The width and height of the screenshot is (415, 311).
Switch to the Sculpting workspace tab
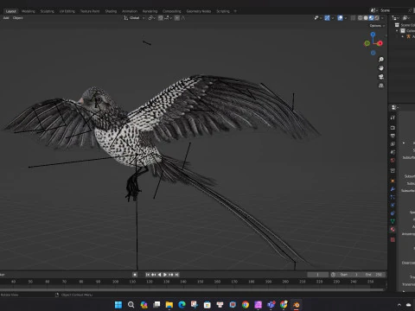[47, 11]
